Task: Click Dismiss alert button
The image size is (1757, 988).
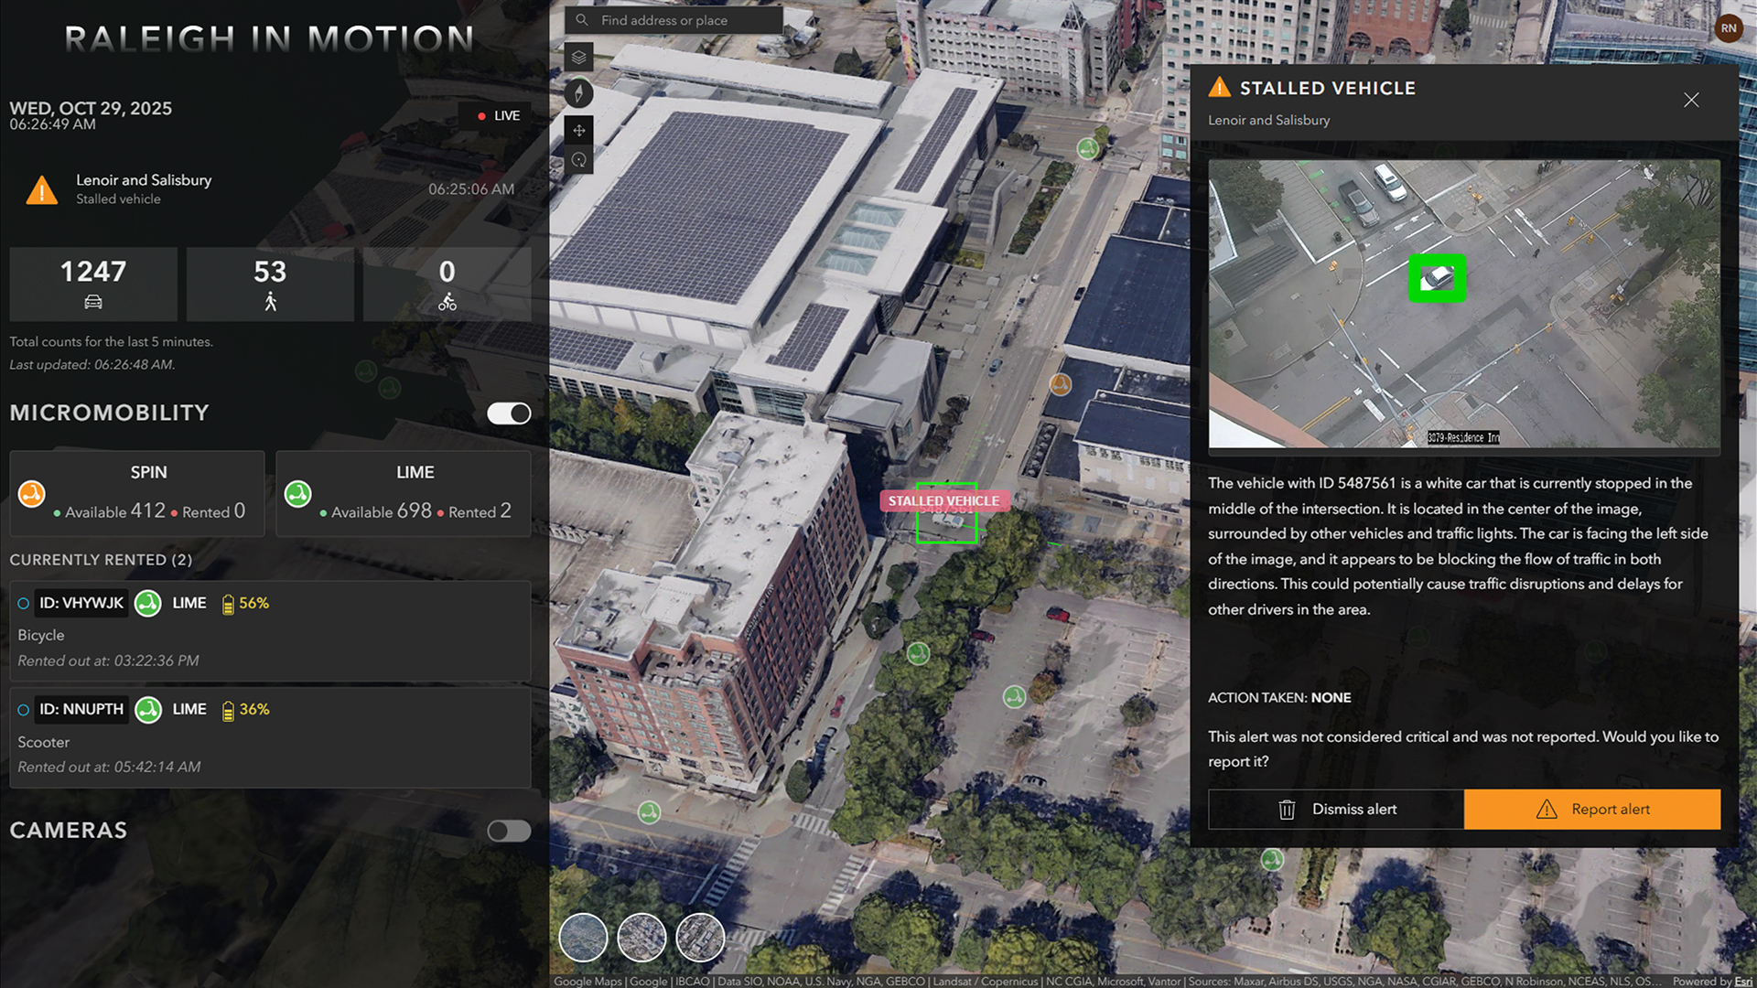Action: (1336, 810)
